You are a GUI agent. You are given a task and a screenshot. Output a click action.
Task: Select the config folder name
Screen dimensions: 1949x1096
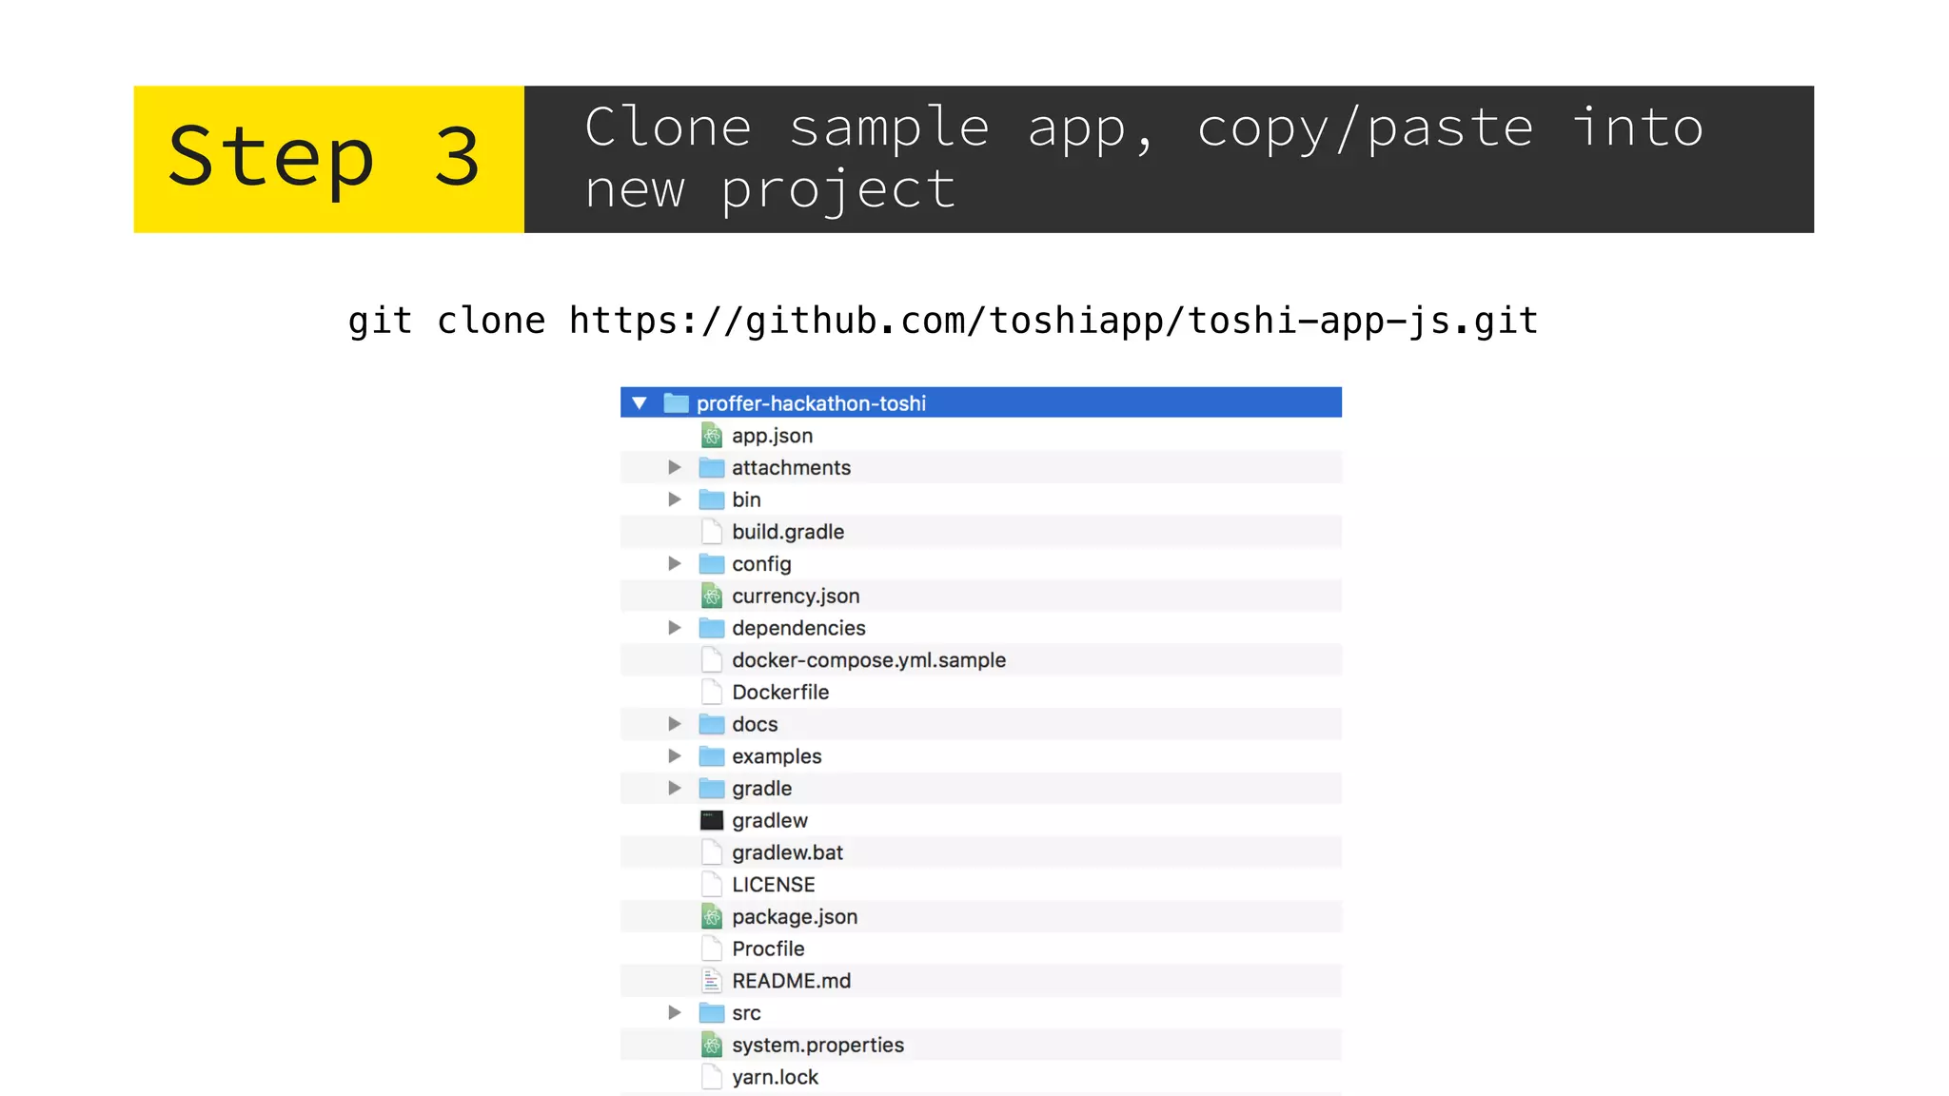[761, 565]
